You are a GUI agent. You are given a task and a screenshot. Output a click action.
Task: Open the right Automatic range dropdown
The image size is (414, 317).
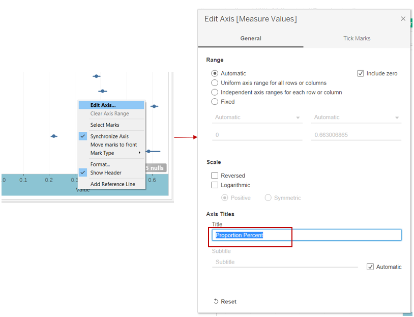(356, 118)
